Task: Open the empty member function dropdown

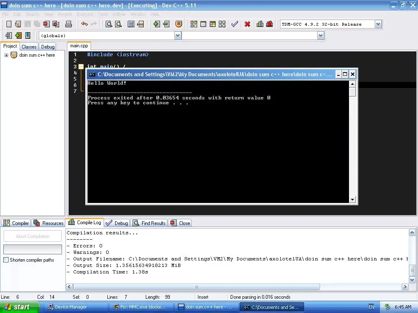Action: [x=320, y=35]
